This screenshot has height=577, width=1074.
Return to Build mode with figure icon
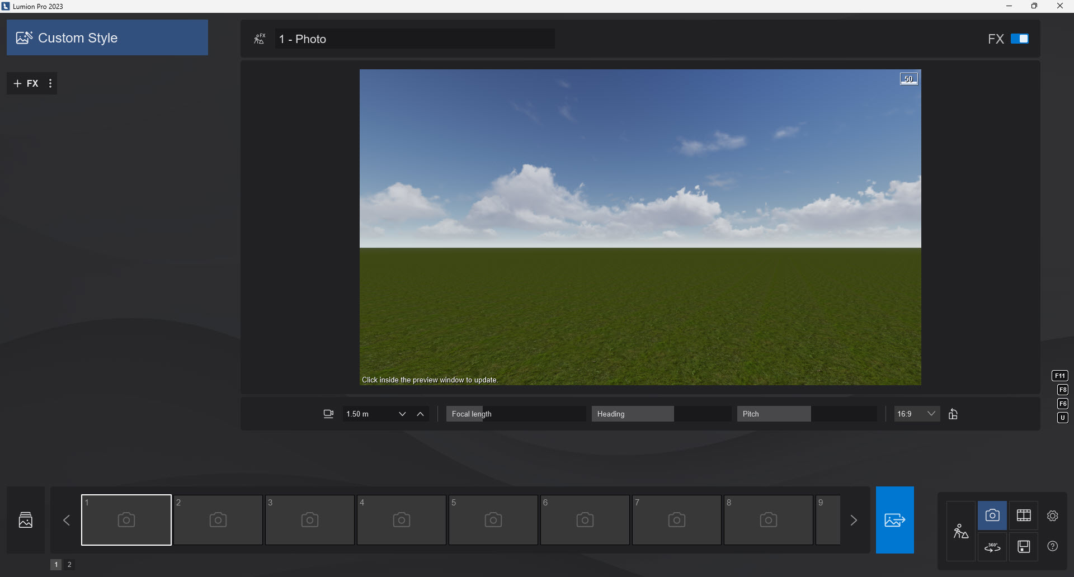[960, 531]
